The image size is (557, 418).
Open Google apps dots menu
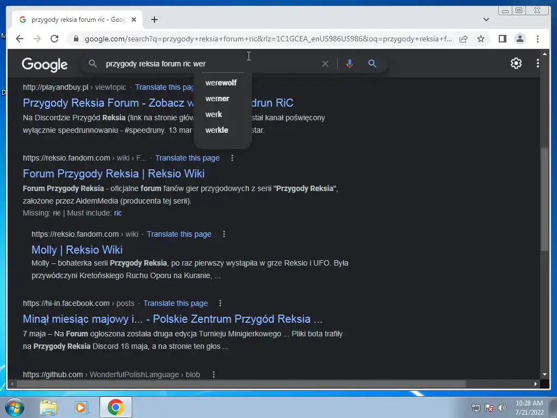click(538, 63)
